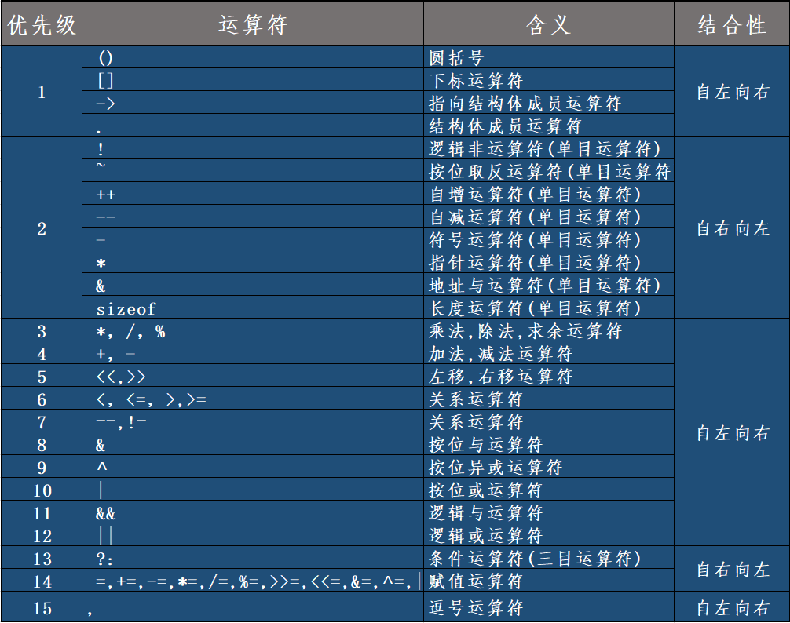Select the 左移,右移运算符 cell
Screen dimensions: 790x623
click(549, 375)
